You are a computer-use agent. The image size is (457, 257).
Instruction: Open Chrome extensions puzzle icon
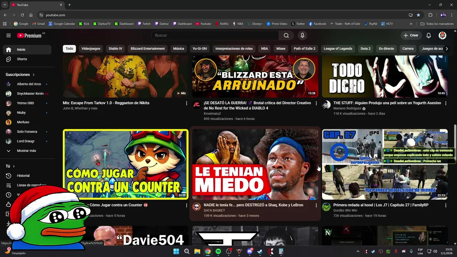[x=430, y=15]
